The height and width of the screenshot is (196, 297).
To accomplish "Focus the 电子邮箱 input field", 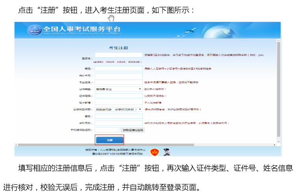I will pyautogui.click(x=118, y=102).
